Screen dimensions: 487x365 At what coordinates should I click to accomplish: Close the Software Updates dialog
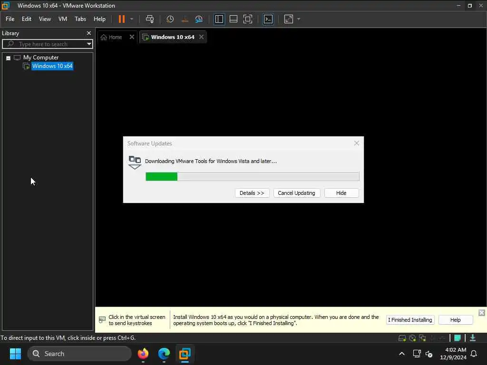pos(357,143)
